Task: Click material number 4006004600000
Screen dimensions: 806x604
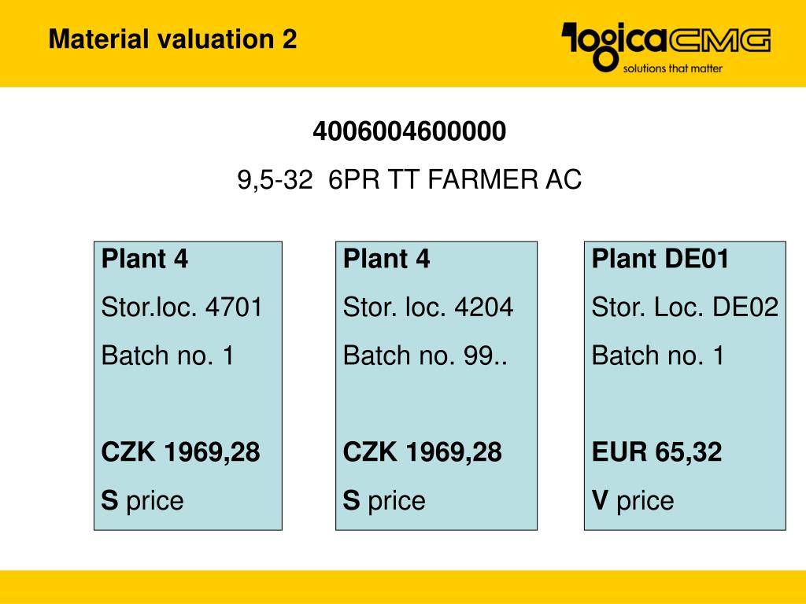Action: pos(409,131)
